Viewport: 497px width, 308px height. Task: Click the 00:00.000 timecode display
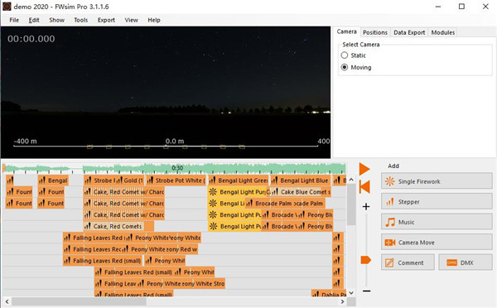pyautogui.click(x=31, y=39)
